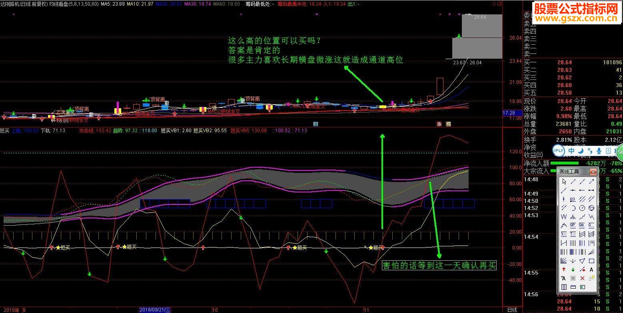The image size is (623, 313).
Task: Select the pointer cursor drawing tool
Action: 564,182
